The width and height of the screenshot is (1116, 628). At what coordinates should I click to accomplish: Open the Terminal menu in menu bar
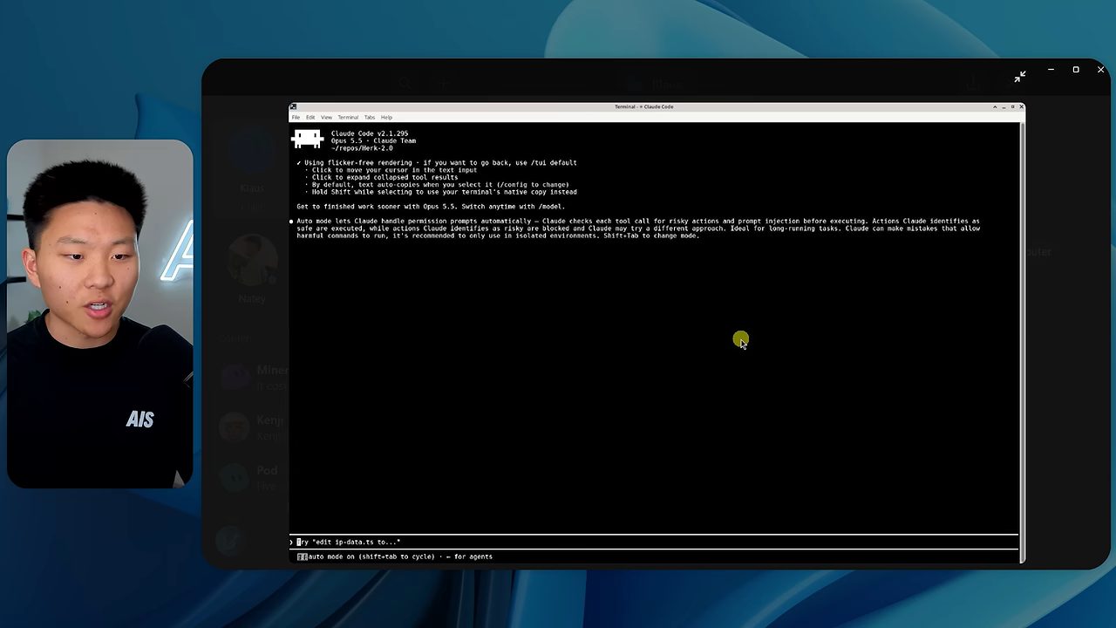coord(348,117)
